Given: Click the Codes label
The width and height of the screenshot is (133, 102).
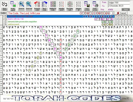Looking at the screenshot, I should pyautogui.click(x=4, y=13).
